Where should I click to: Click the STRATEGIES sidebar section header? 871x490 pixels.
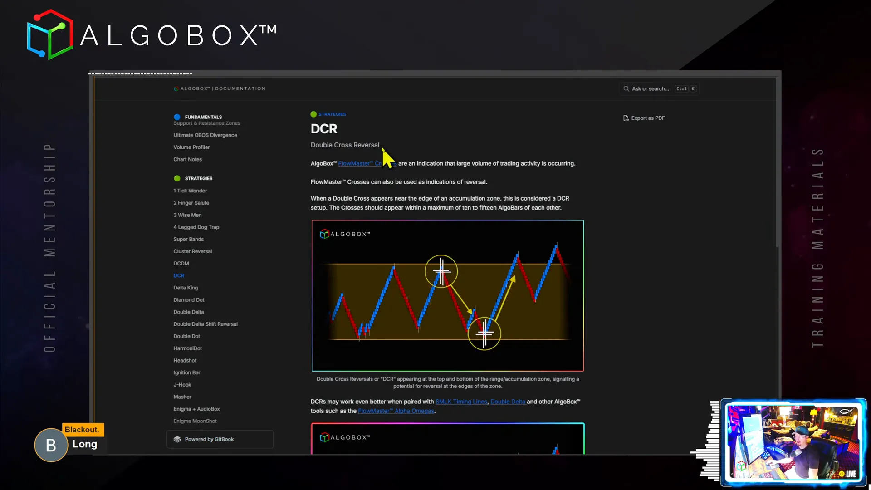[199, 178]
